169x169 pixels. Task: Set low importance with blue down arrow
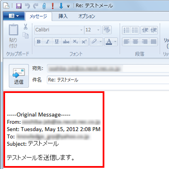click(61, 6)
